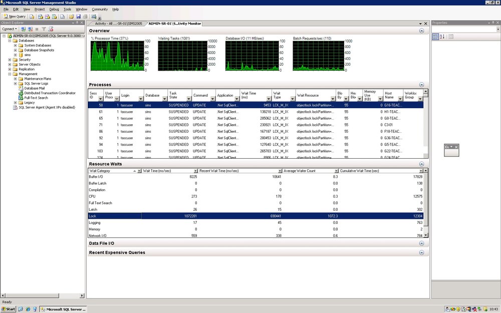
Task: Collapse the Overview section
Action: (x=421, y=31)
